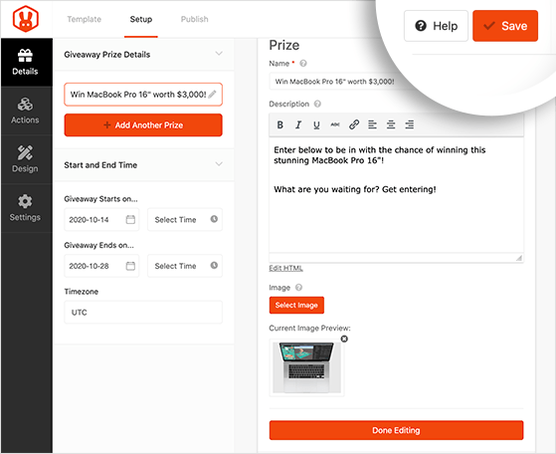The width and height of the screenshot is (556, 454).
Task: Click the strikethrough formatting icon
Action: (x=335, y=124)
